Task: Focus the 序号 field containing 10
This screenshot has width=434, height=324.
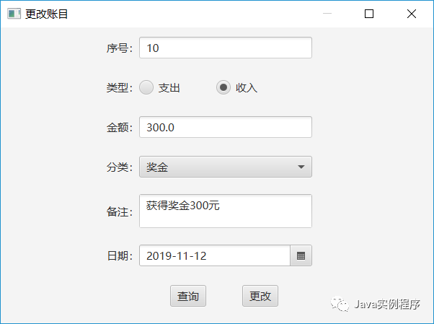Action: click(x=226, y=48)
